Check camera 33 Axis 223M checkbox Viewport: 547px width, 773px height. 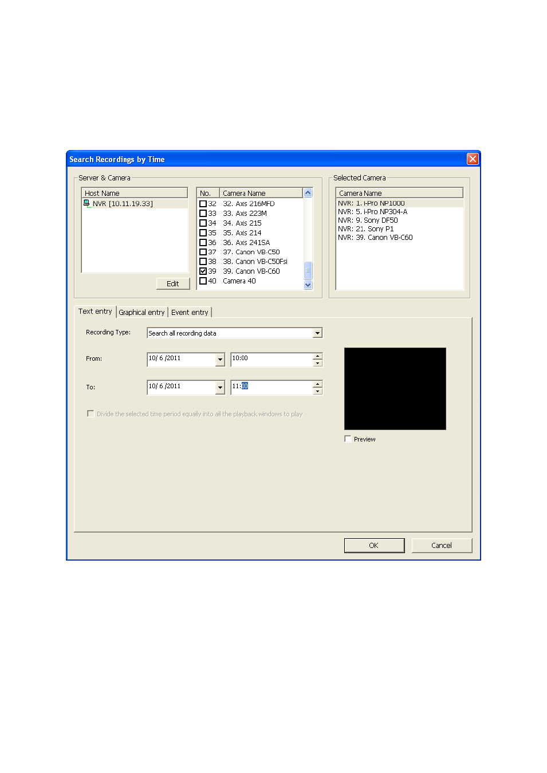coord(203,214)
